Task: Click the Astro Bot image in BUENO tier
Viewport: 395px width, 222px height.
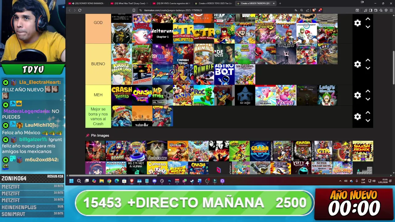Action: click(x=224, y=74)
